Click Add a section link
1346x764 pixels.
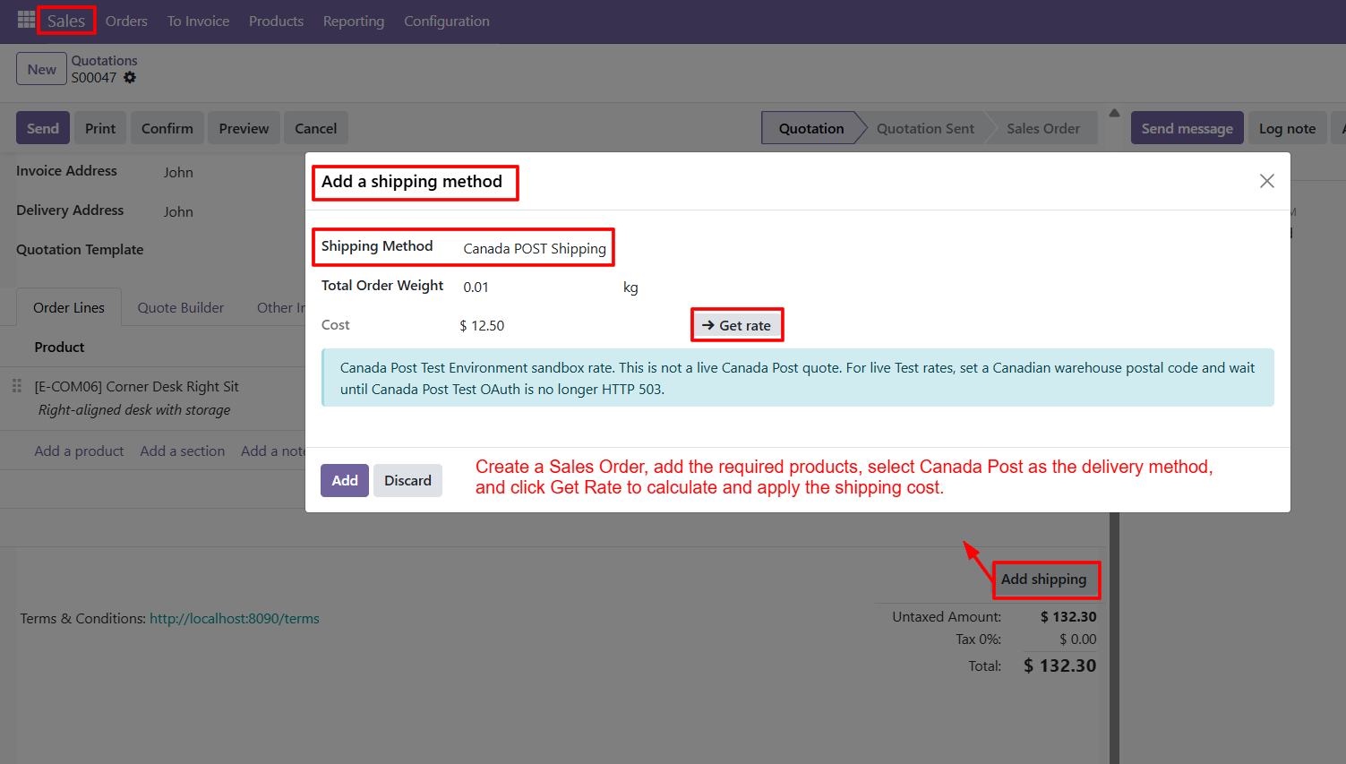pos(183,451)
